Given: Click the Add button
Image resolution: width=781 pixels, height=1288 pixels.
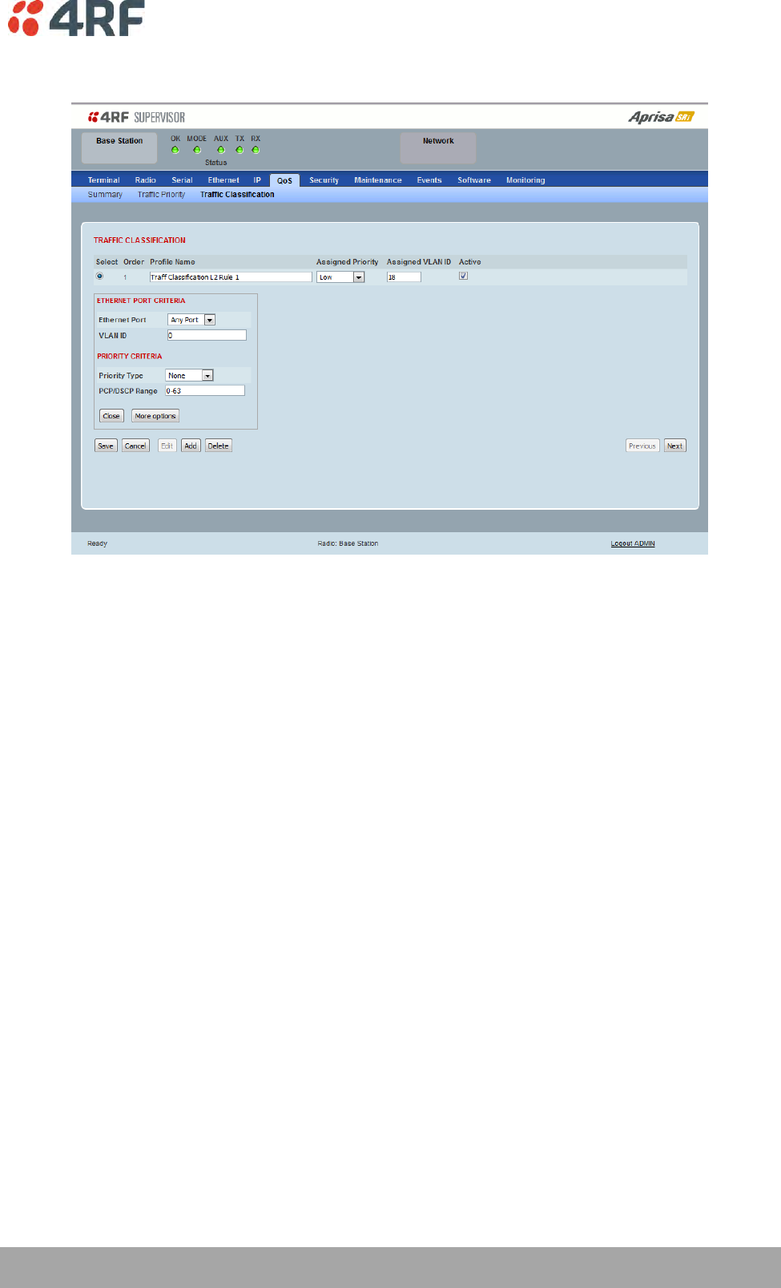Looking at the screenshot, I should (191, 446).
